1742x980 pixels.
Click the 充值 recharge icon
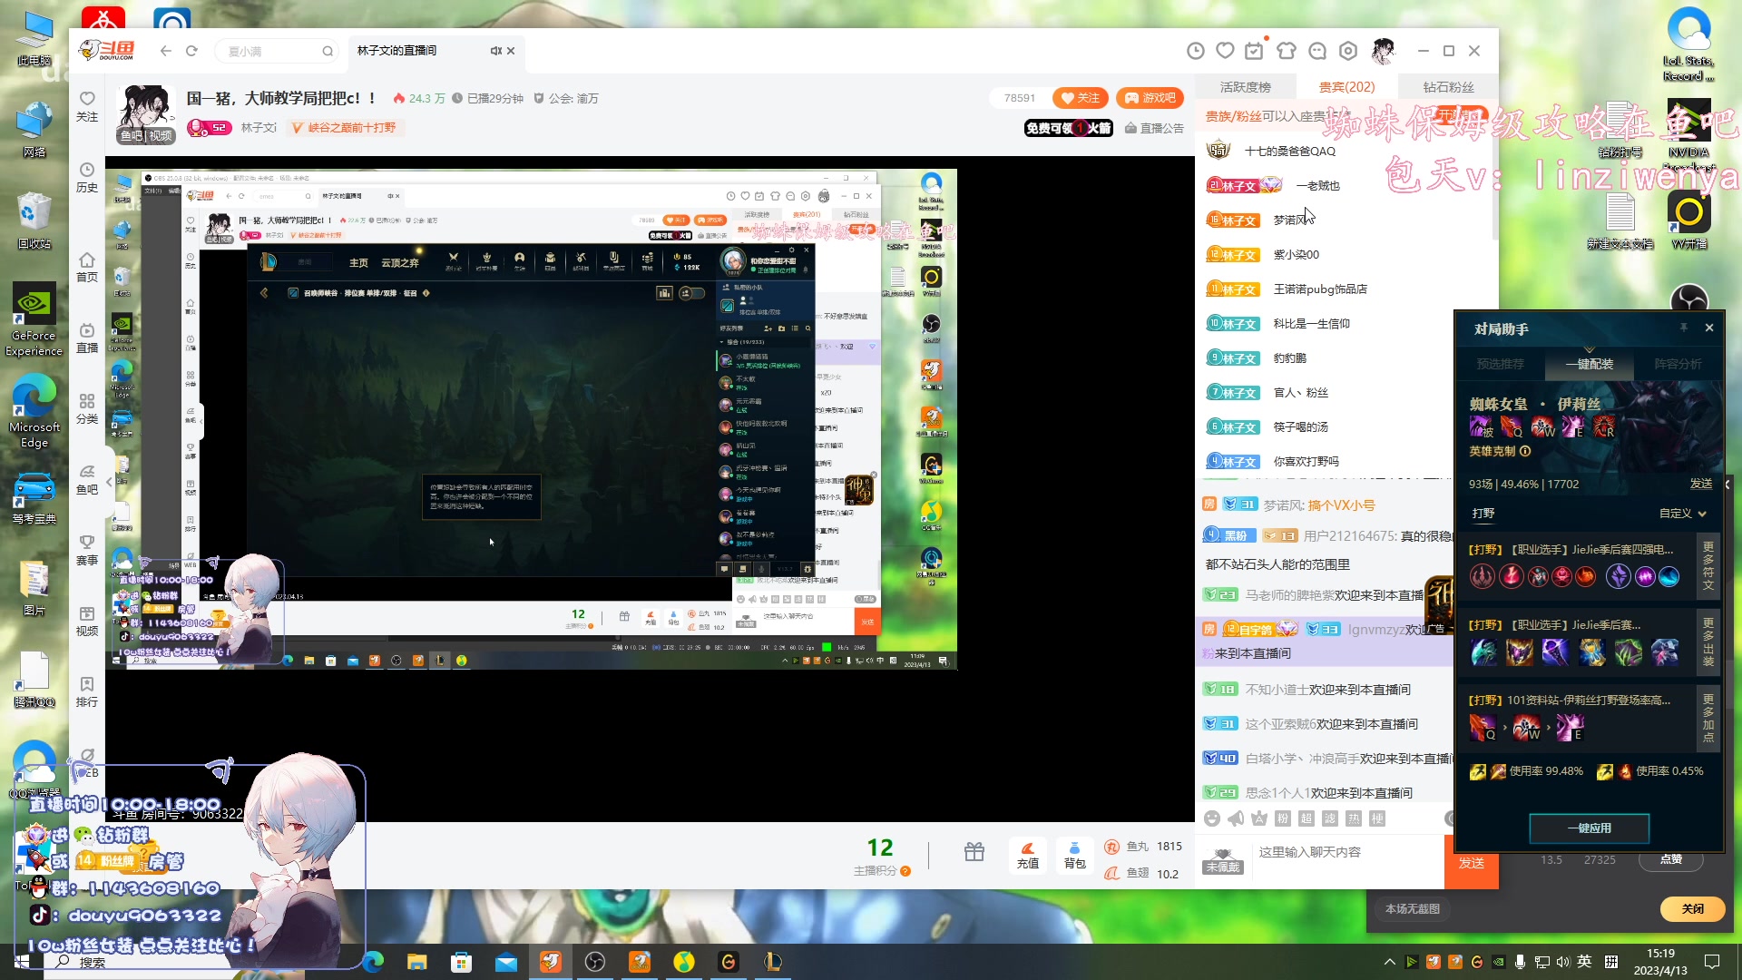(x=1027, y=855)
